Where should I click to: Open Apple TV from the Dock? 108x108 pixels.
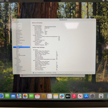[68, 96]
